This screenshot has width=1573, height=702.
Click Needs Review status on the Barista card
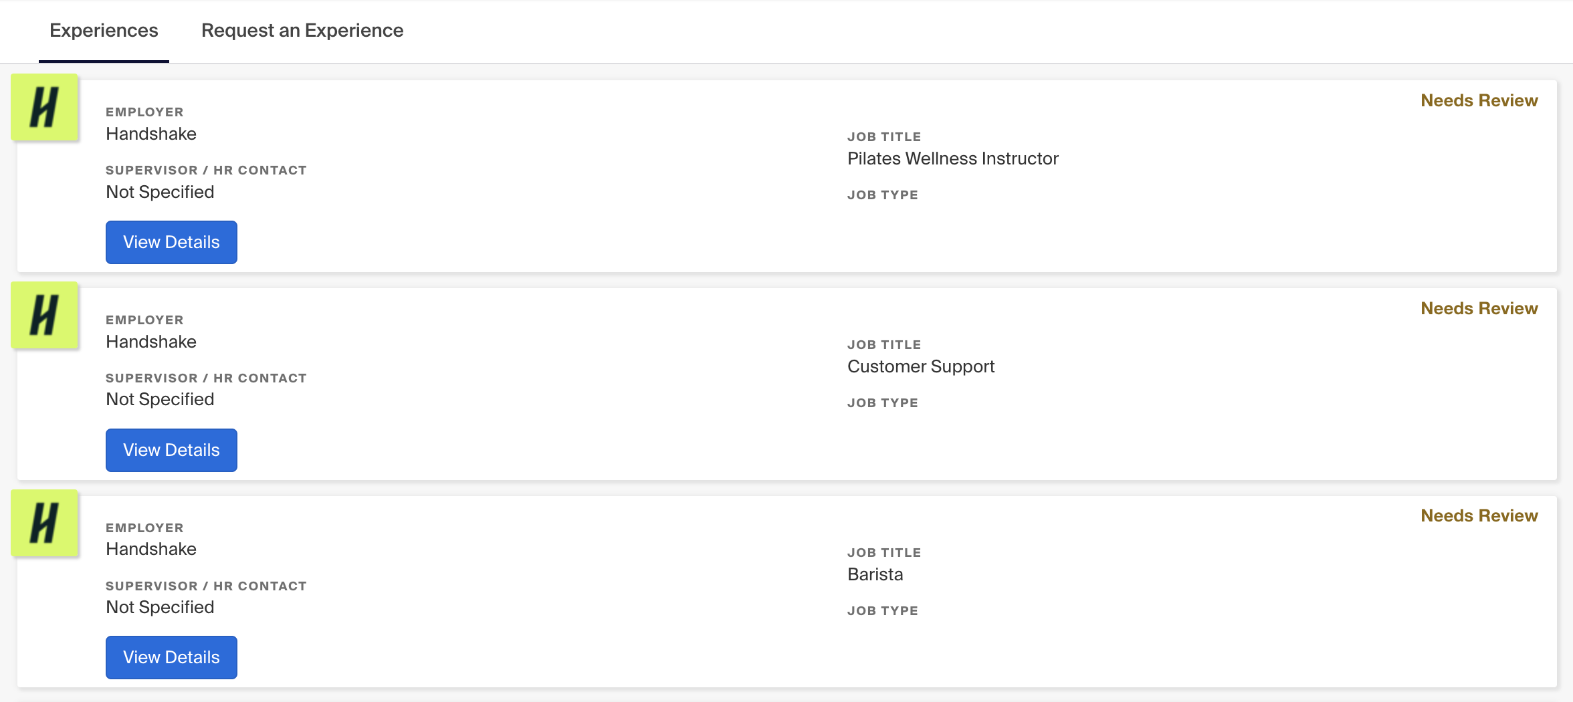point(1479,515)
